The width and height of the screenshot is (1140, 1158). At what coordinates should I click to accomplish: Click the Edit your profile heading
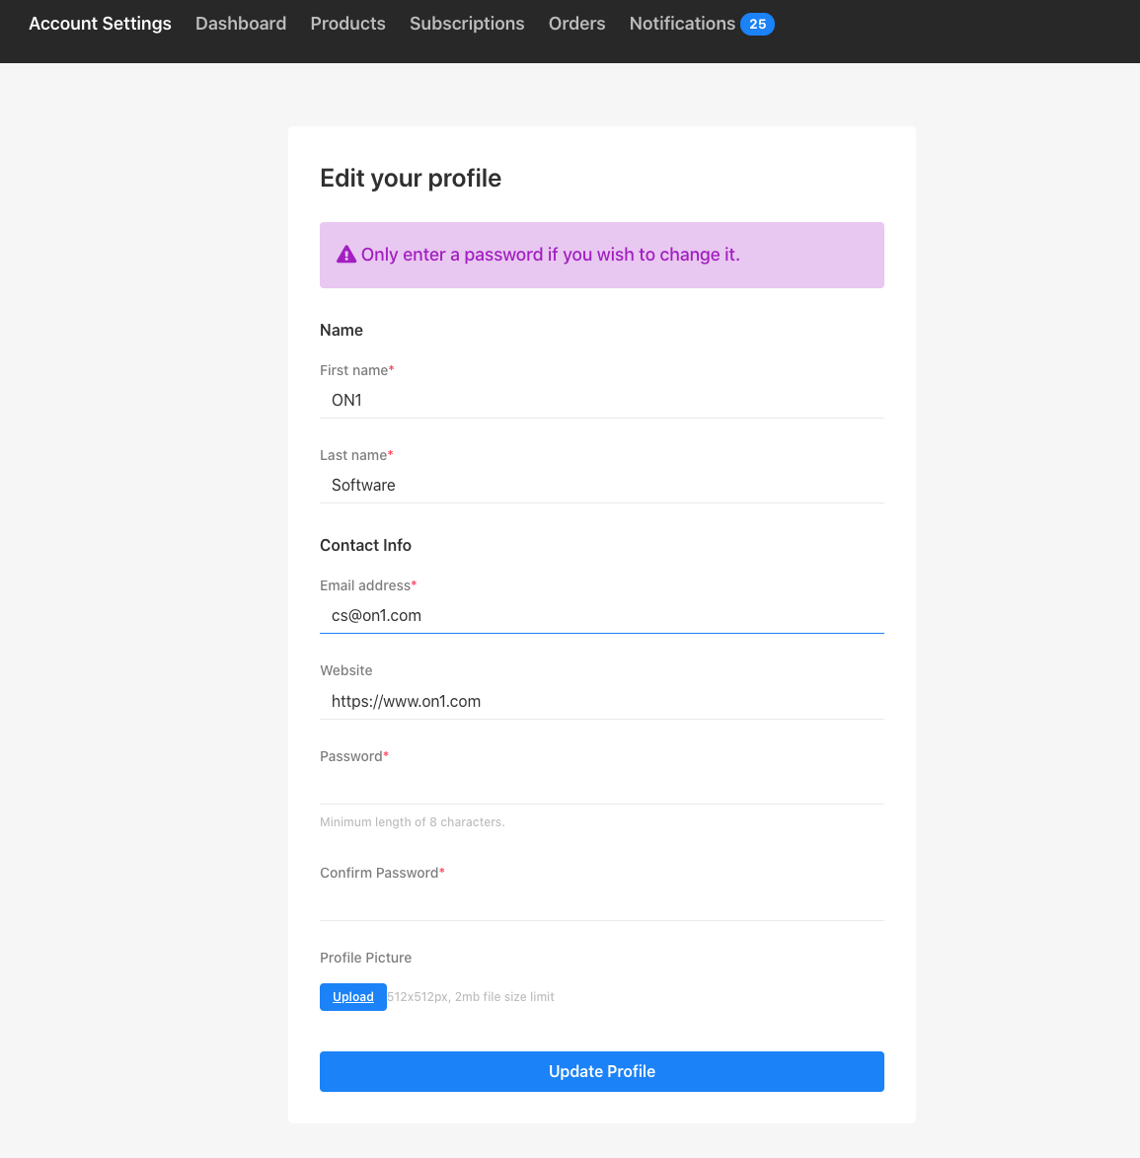coord(411,178)
